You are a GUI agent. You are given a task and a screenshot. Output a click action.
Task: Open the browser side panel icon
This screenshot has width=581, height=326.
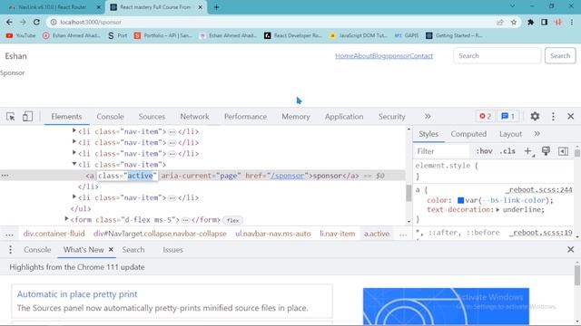pyautogui.click(x=544, y=22)
